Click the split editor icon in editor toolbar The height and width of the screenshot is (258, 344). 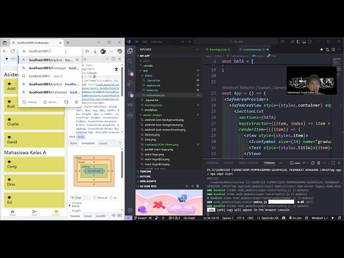(333, 49)
